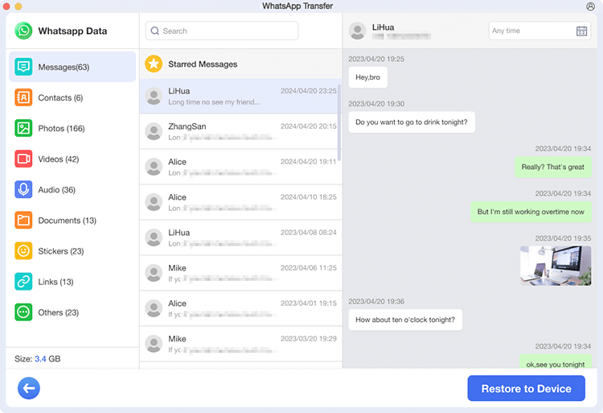
Task: Select LiHua conversation dated 2023/04/08 08:24
Action: coord(240,237)
